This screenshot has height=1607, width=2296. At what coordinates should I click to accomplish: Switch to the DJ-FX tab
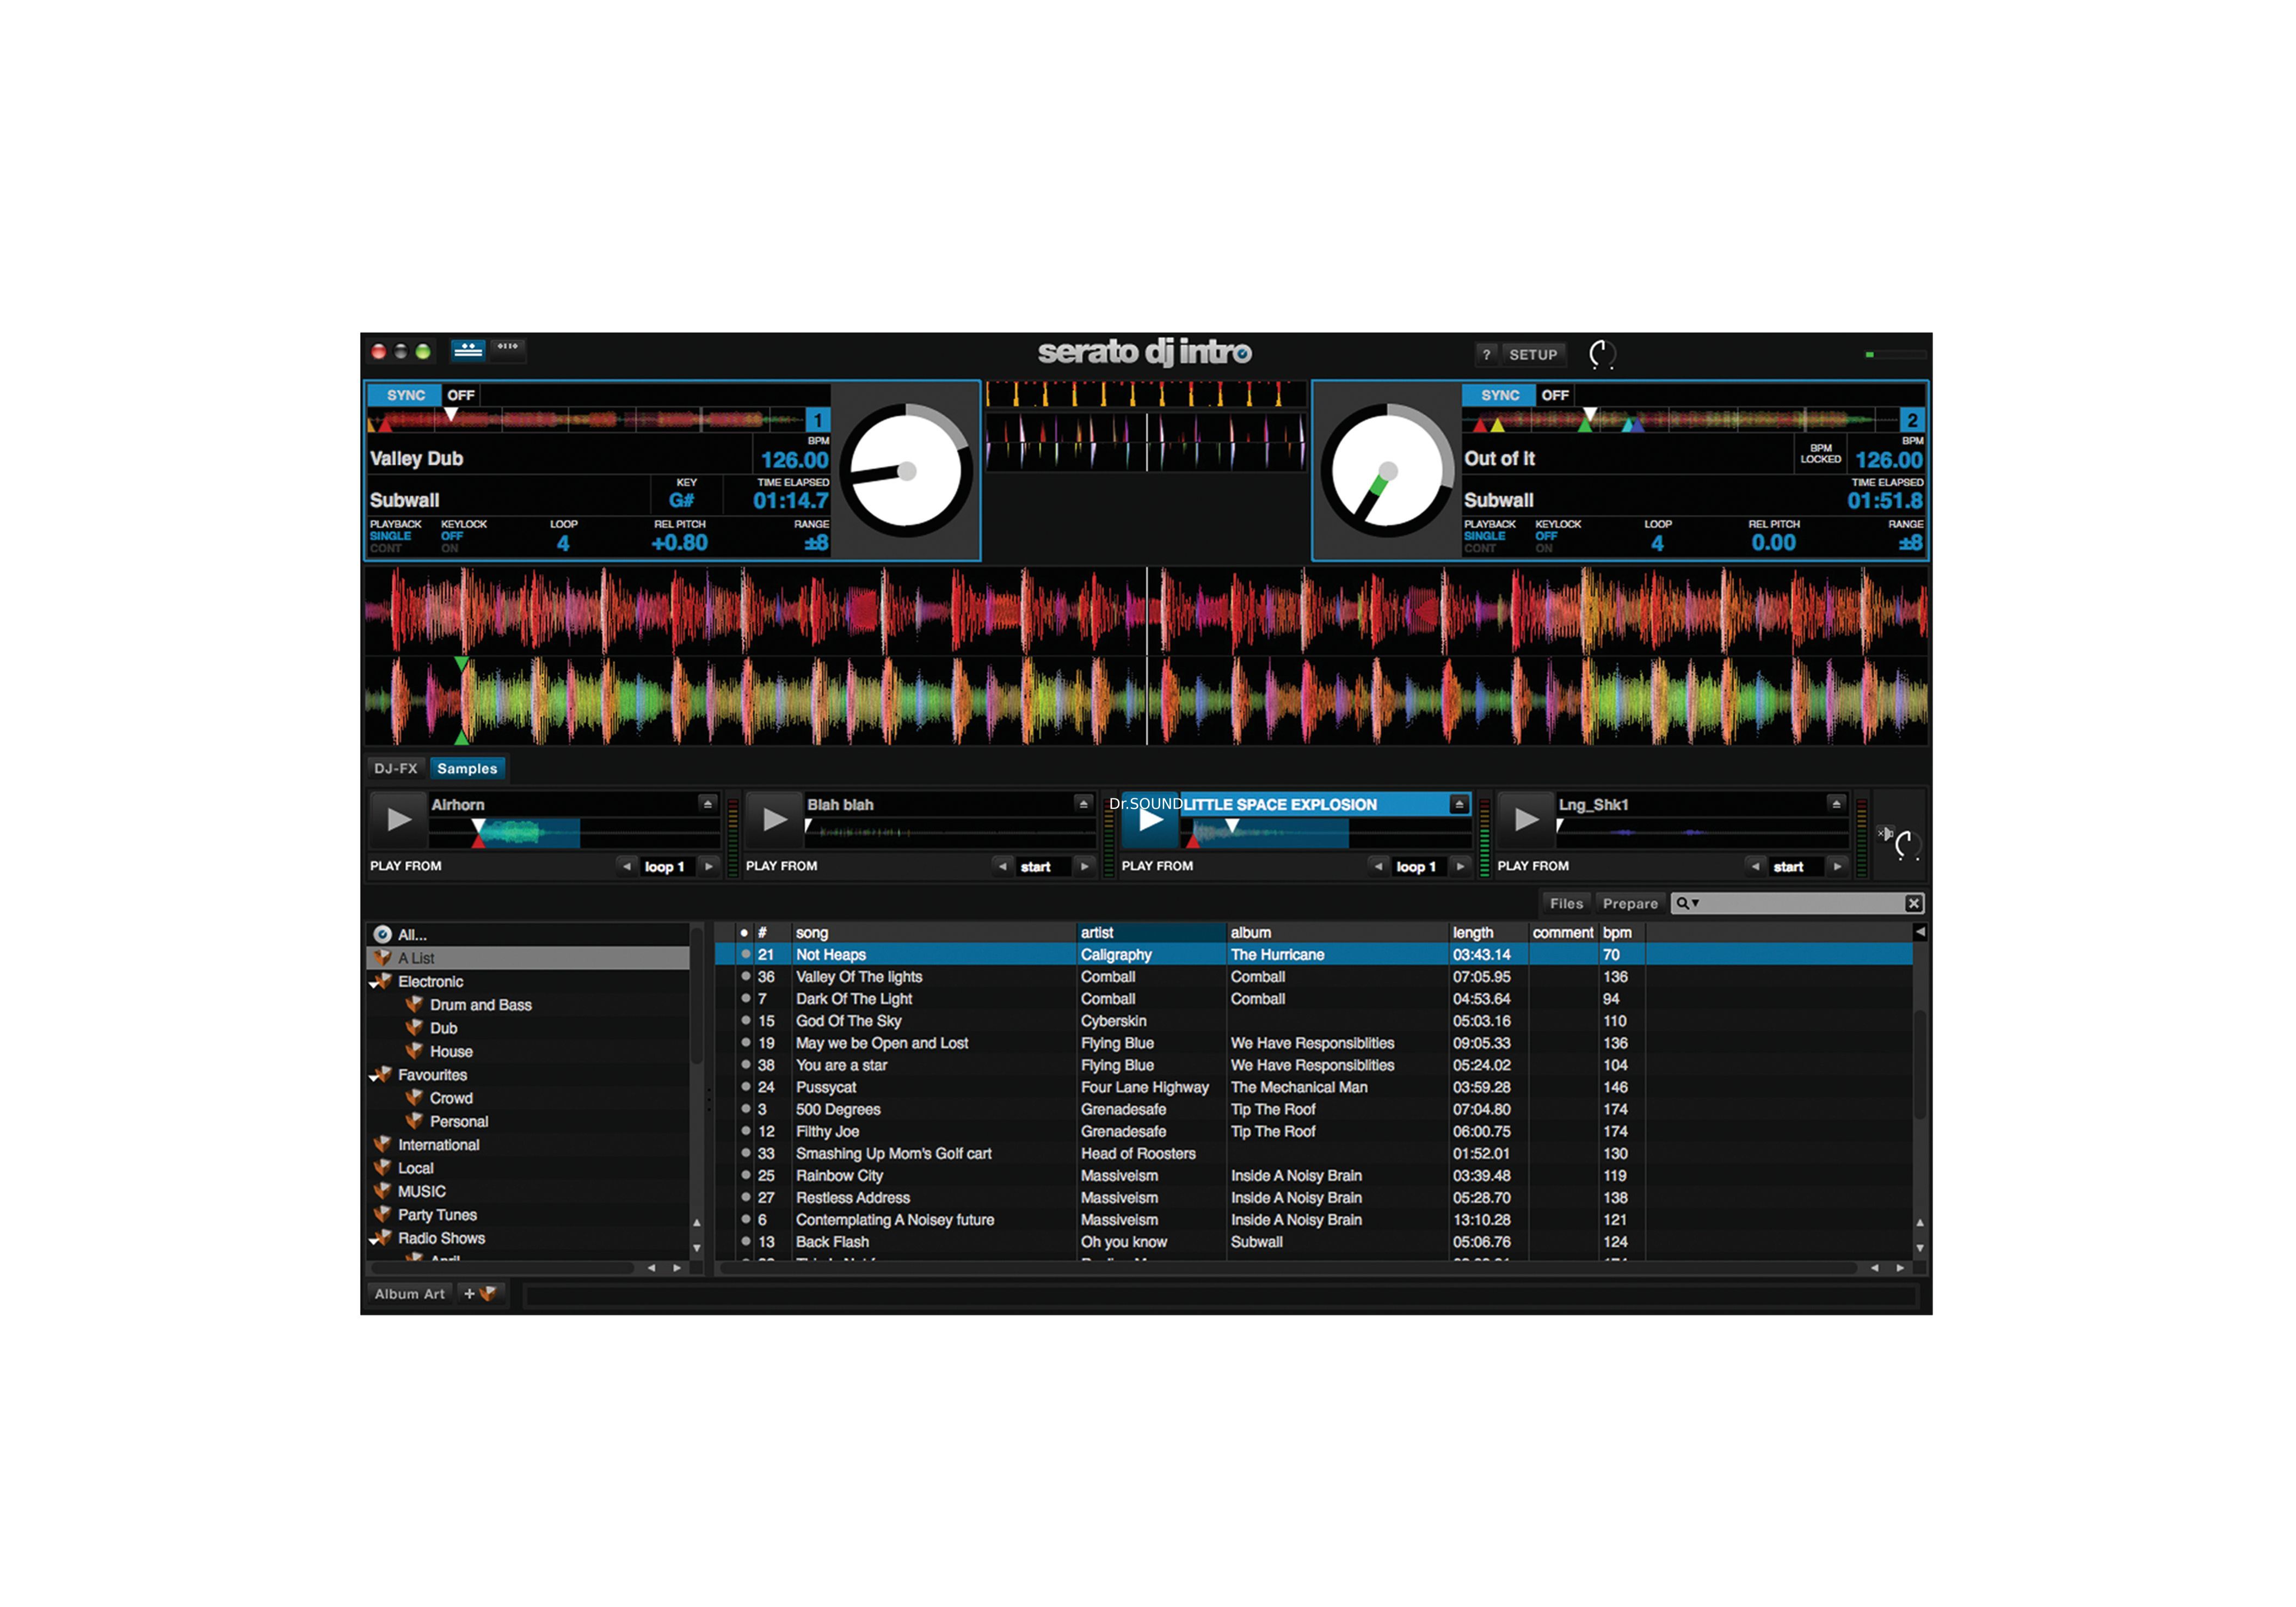[x=396, y=768]
